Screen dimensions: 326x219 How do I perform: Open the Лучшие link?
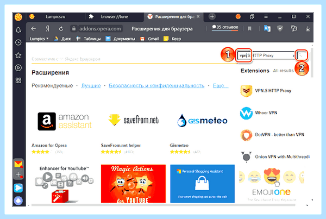click(91, 85)
